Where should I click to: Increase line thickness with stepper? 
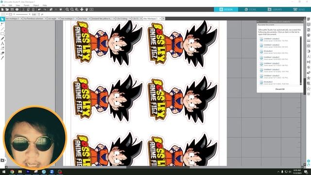pyautogui.click(x=39, y=14)
